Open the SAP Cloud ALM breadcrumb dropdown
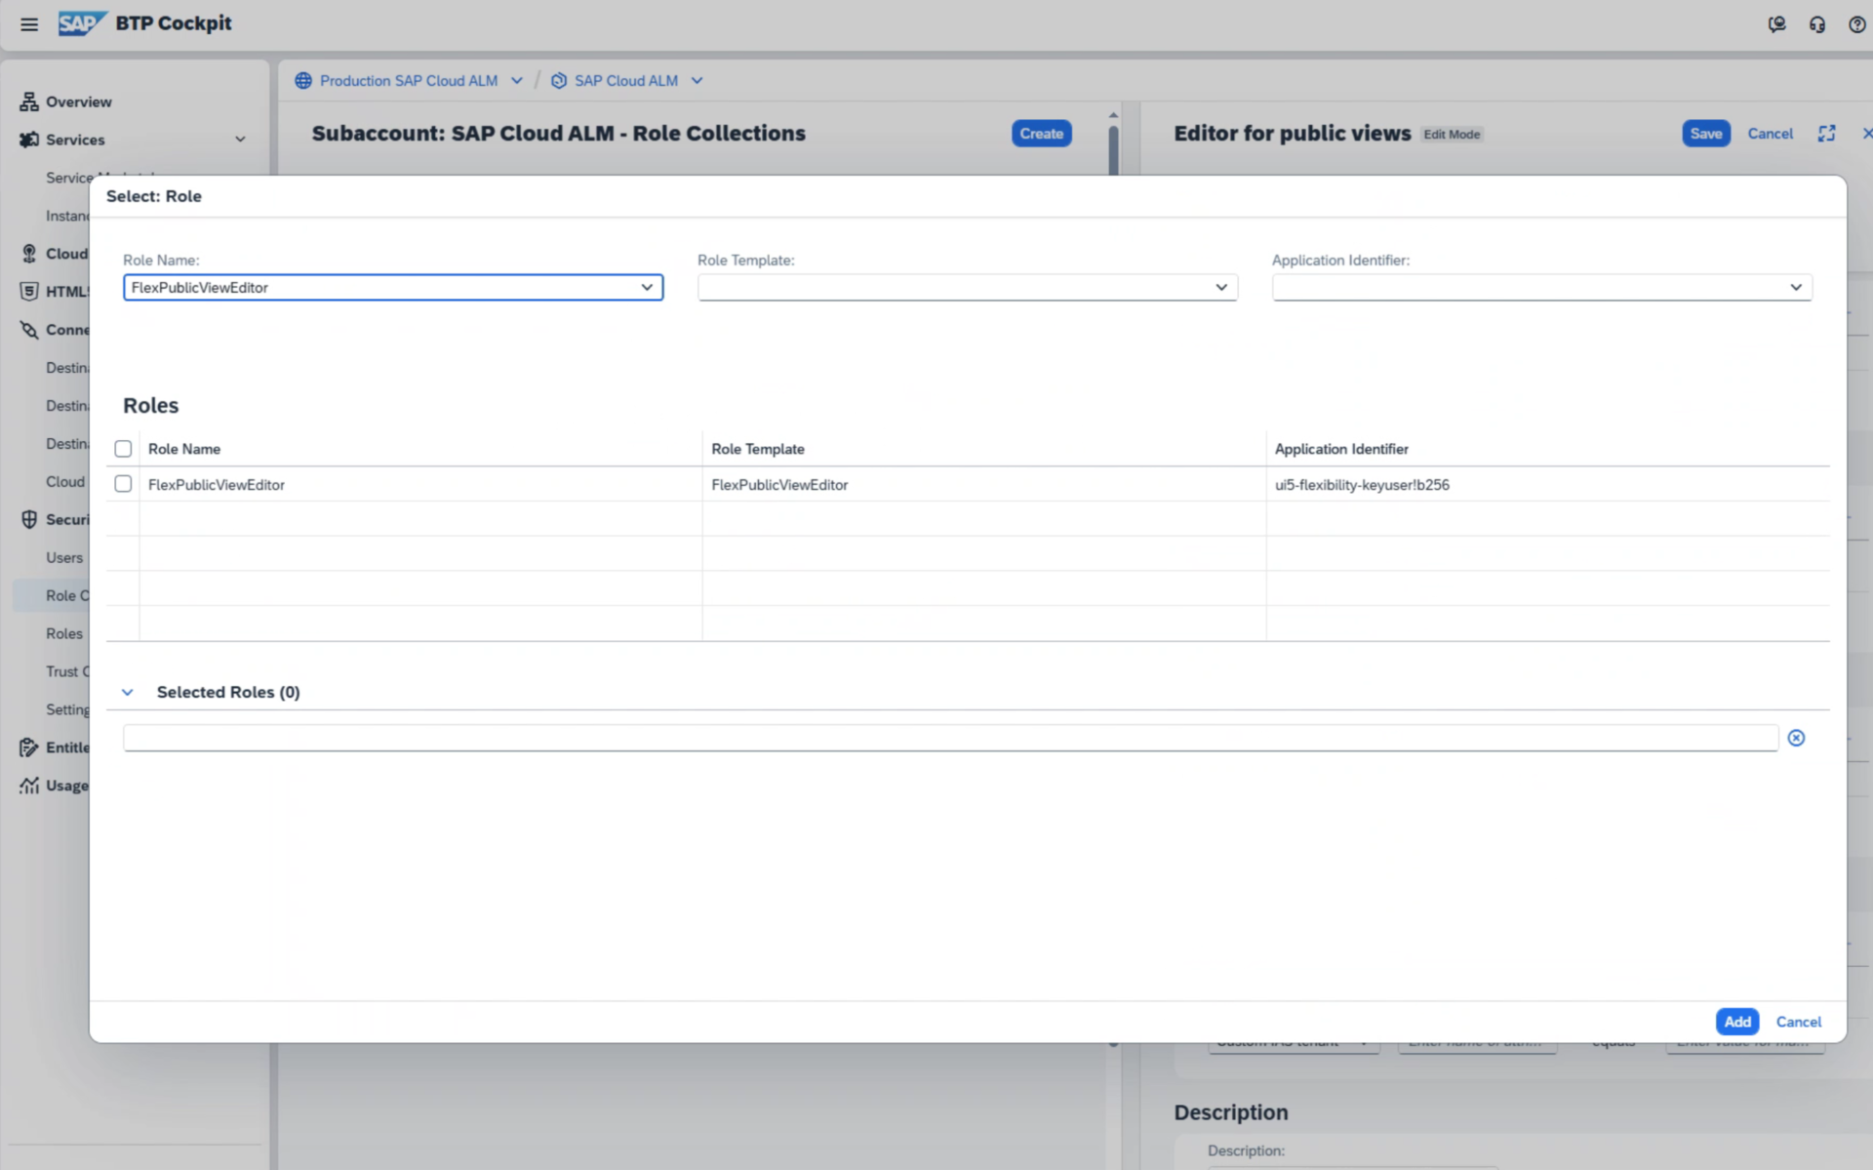The height and width of the screenshot is (1170, 1873). pos(697,81)
